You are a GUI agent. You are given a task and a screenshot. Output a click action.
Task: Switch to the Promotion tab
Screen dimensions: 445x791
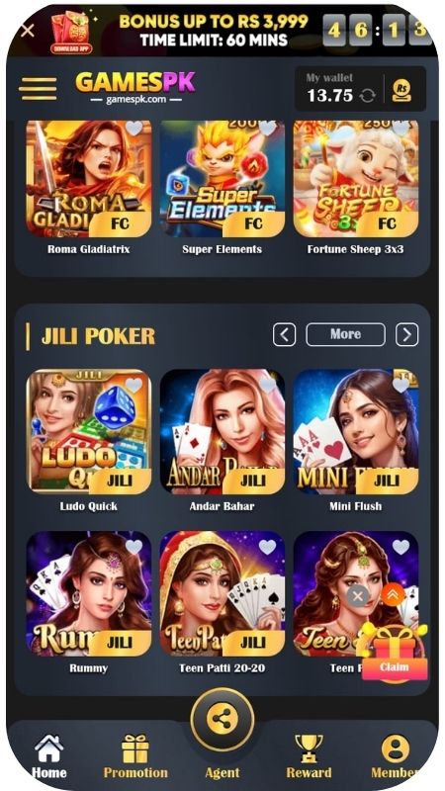pyautogui.click(x=135, y=756)
